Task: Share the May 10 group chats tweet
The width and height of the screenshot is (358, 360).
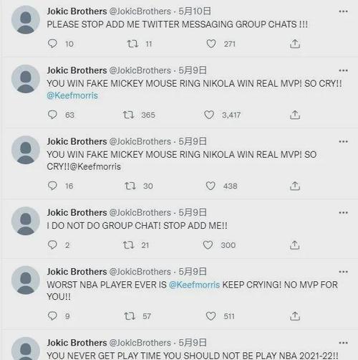Action: coord(295,44)
